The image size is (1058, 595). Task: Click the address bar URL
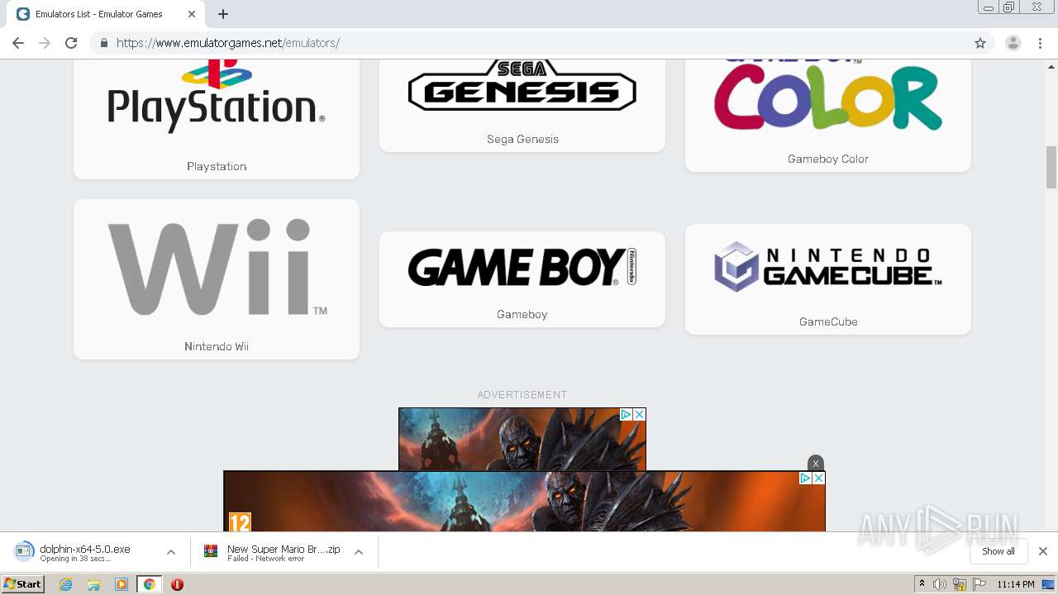click(x=228, y=43)
